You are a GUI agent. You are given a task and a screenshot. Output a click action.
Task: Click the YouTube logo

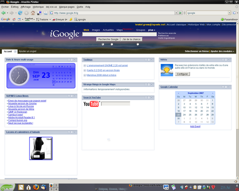click(91, 104)
